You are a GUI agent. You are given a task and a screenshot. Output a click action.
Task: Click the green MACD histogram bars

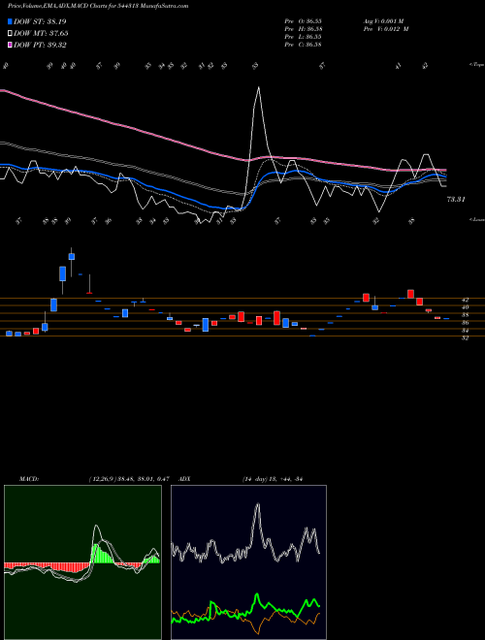[x=101, y=554]
